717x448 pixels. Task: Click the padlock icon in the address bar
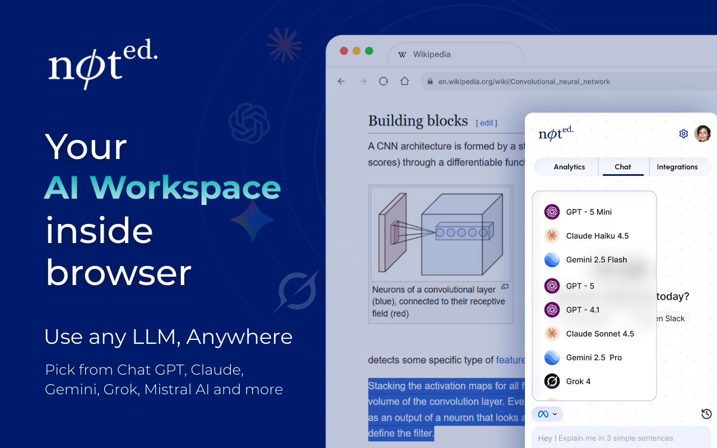click(429, 81)
